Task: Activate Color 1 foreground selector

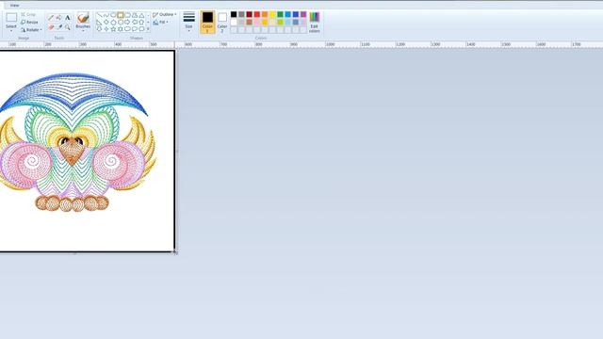Action: coord(207,23)
